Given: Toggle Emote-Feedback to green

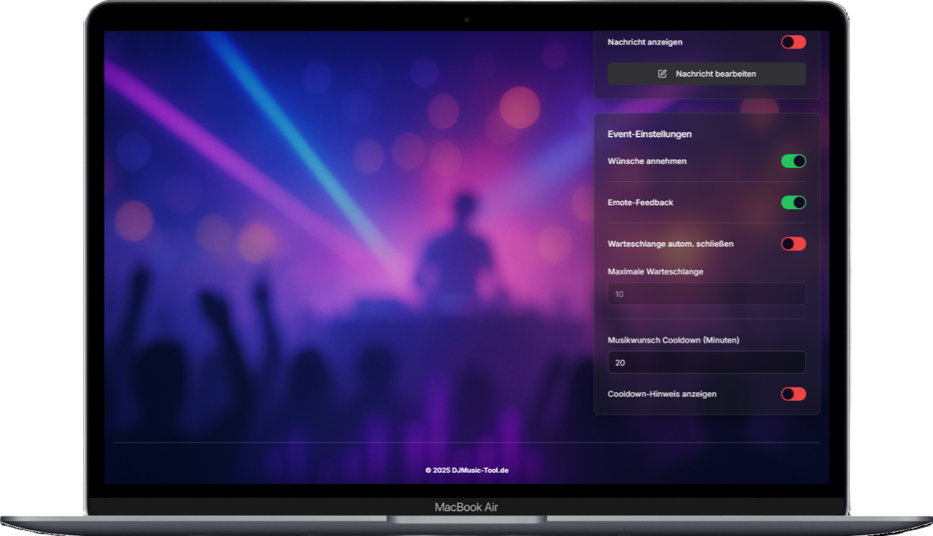Looking at the screenshot, I should point(792,202).
